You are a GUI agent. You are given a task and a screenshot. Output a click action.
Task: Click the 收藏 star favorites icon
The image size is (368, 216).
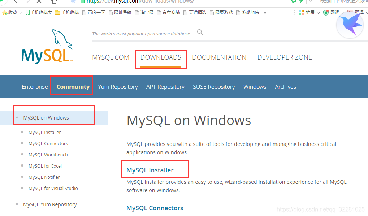[4, 13]
